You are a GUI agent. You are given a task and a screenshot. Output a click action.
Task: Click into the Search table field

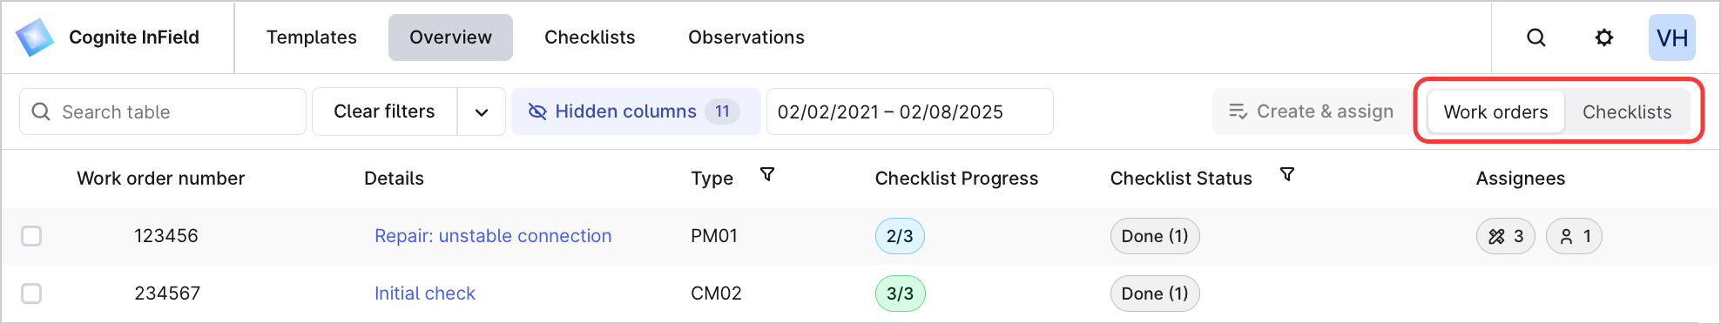click(x=163, y=111)
